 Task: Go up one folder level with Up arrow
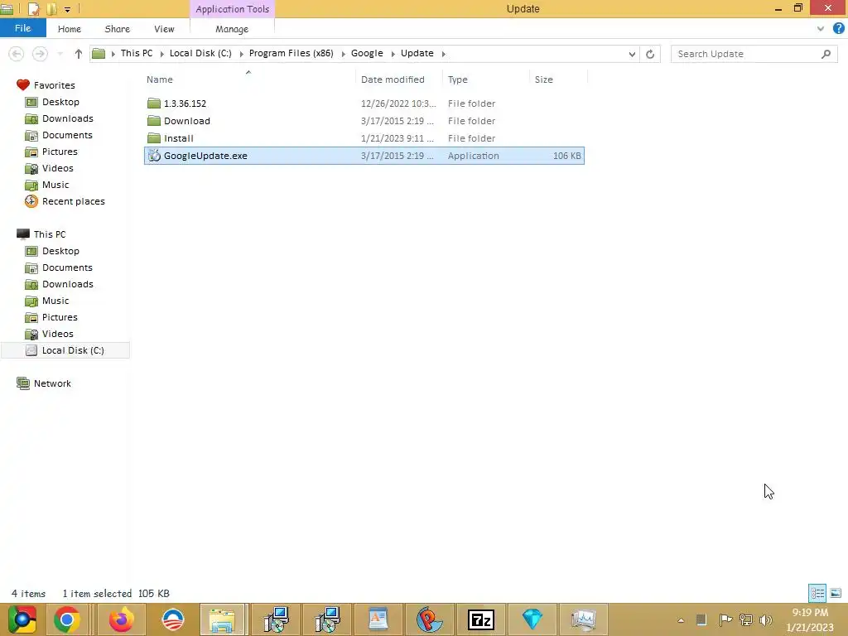coord(79,54)
